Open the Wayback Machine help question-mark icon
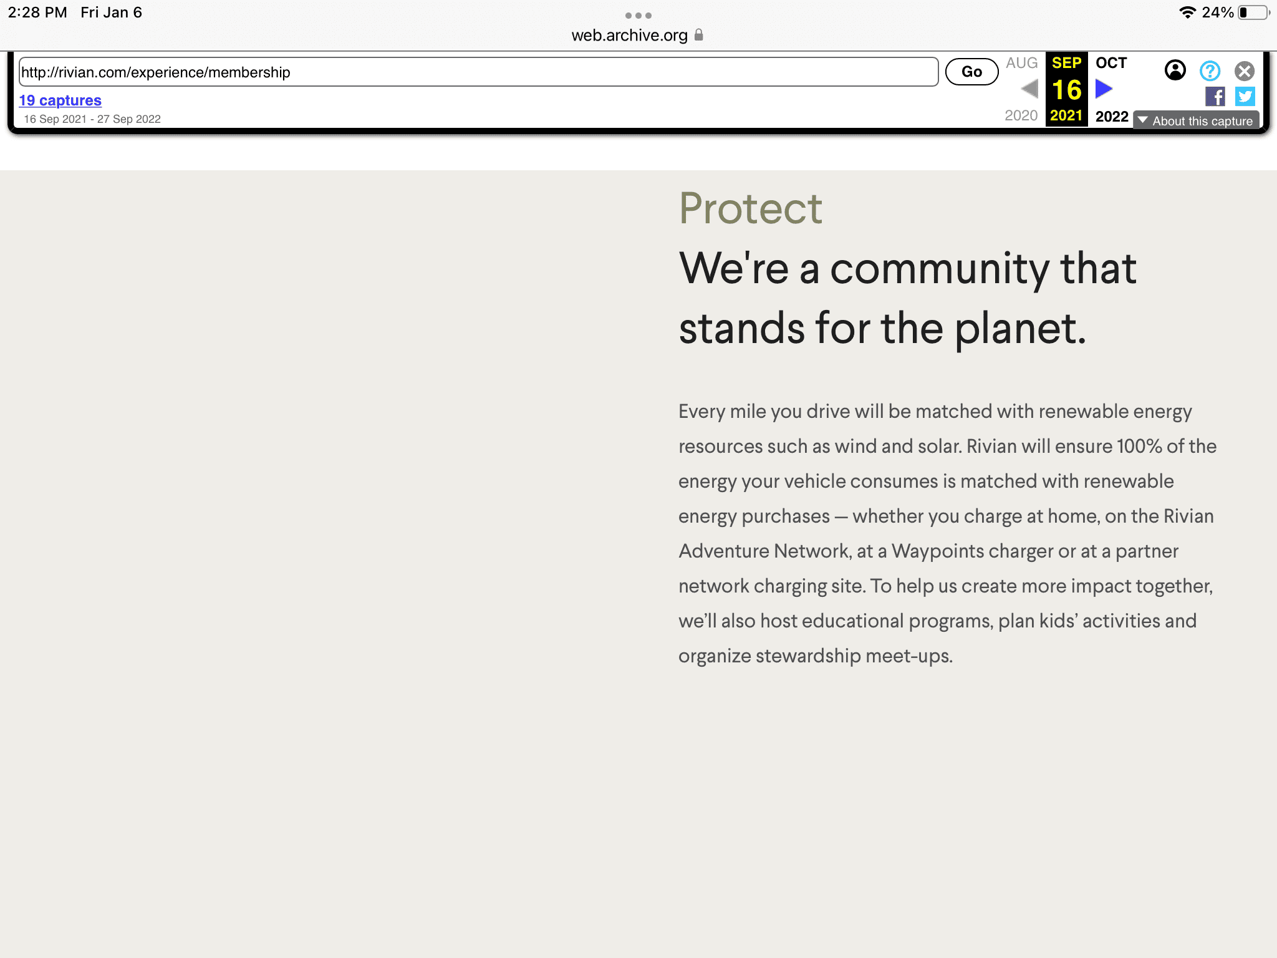The width and height of the screenshot is (1277, 958). [x=1210, y=70]
